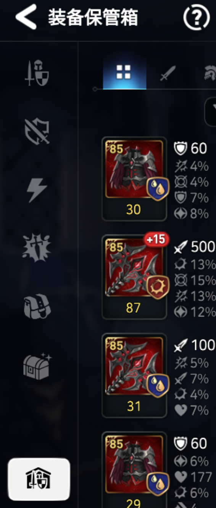Open the crossed-out shield sidebar icon
This screenshot has height=508, width=216.
pyautogui.click(x=36, y=130)
